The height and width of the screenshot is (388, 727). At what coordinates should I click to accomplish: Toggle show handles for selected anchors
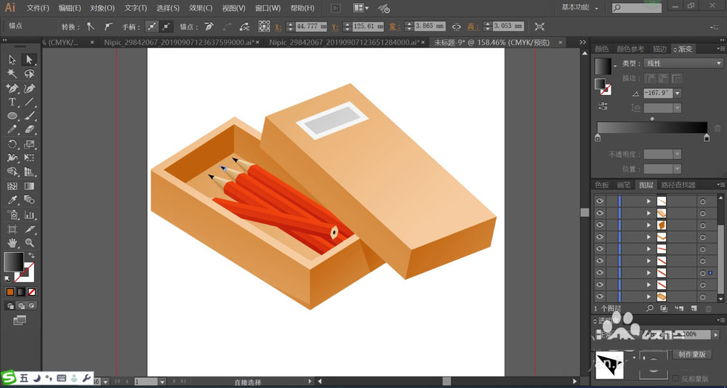(x=152, y=26)
